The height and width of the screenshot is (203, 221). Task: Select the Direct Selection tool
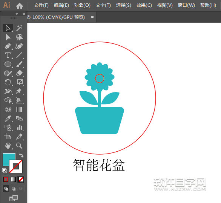coord(8,37)
